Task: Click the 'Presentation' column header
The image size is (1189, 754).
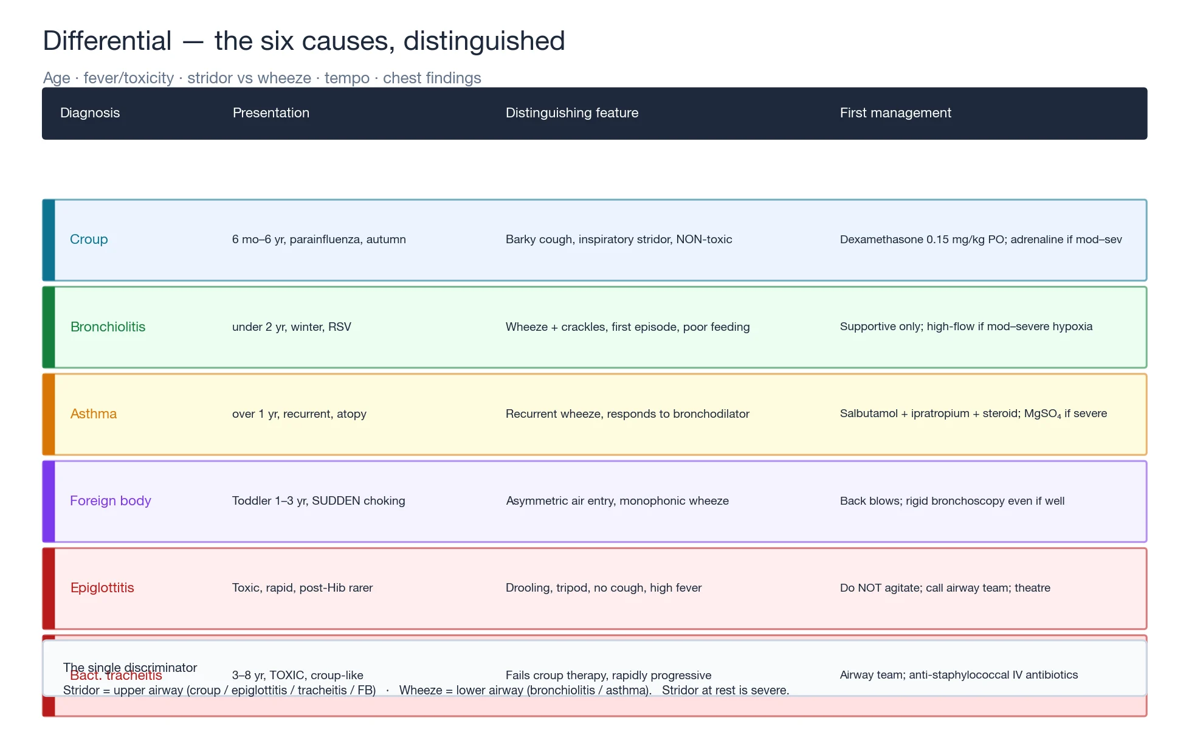Action: [271, 113]
